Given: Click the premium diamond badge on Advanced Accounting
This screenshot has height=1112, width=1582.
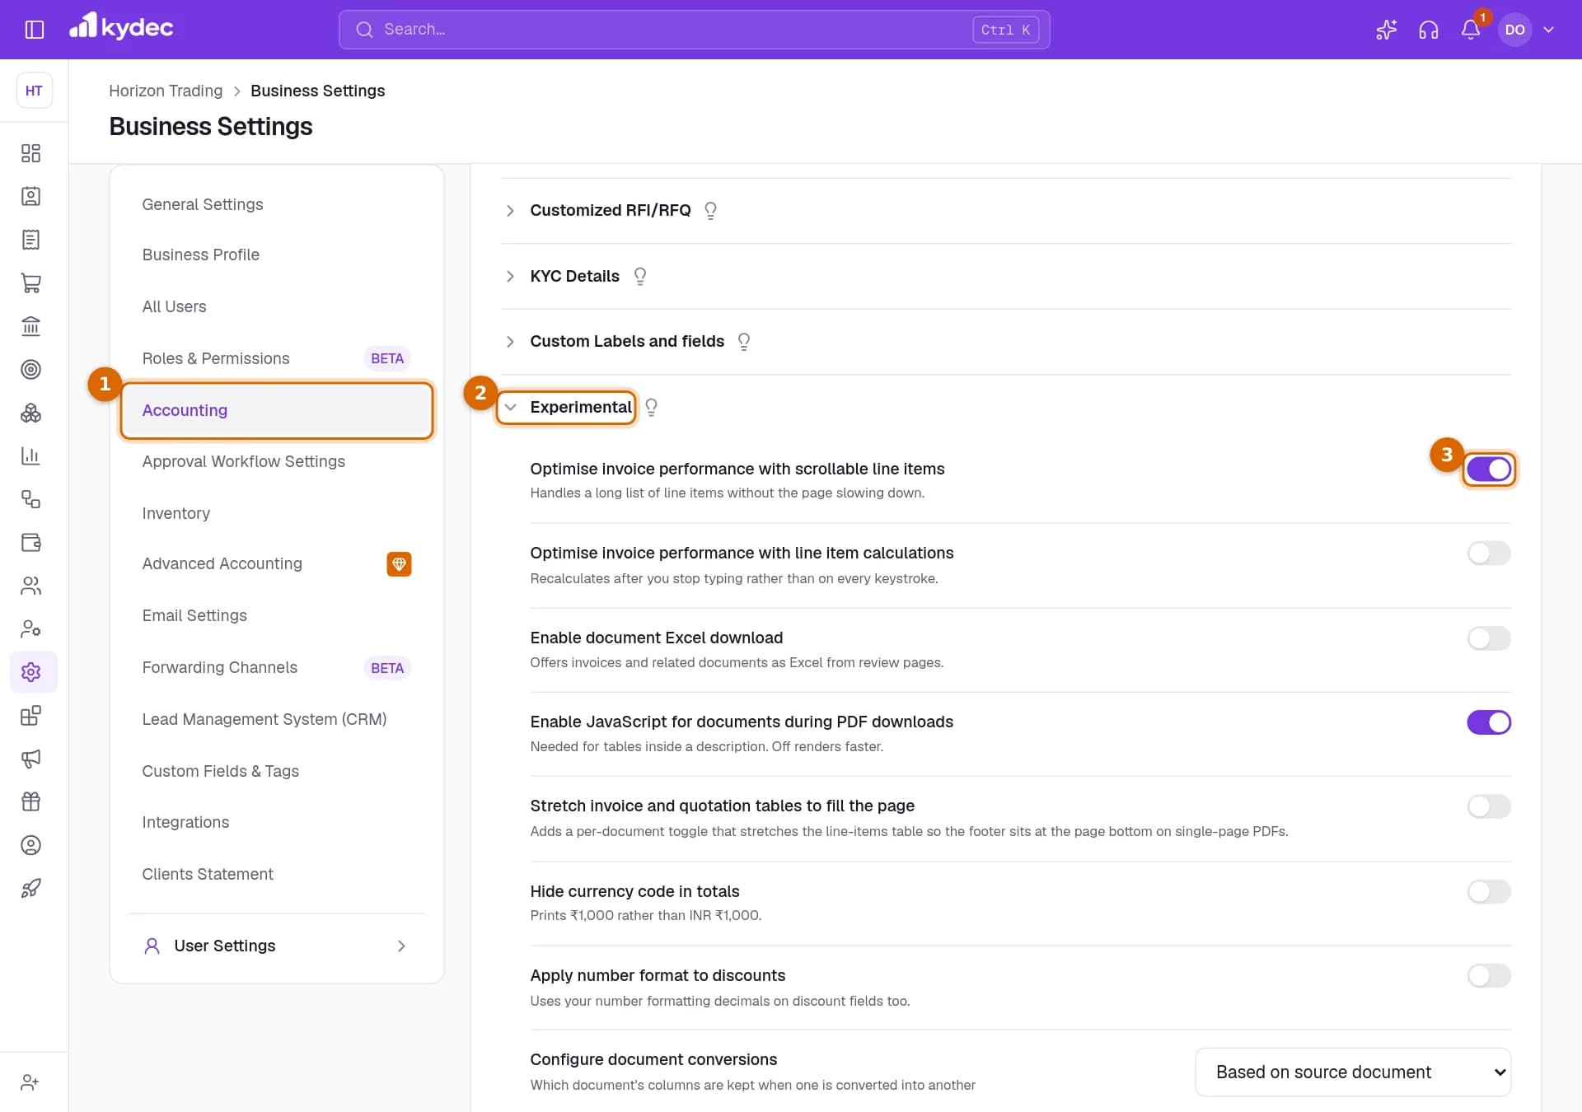Looking at the screenshot, I should (x=399, y=564).
